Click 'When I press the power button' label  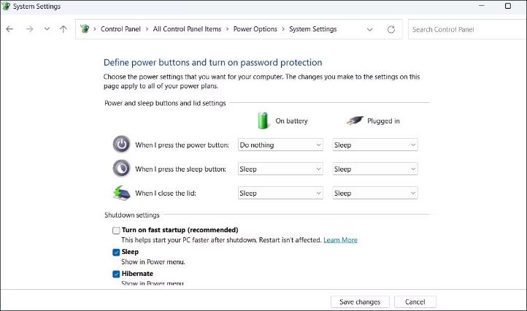pos(182,145)
